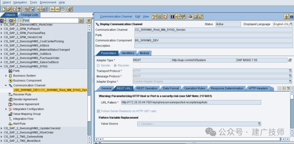Open the Navigation menu
The height and width of the screenshot is (144, 294).
tap(20, 2)
